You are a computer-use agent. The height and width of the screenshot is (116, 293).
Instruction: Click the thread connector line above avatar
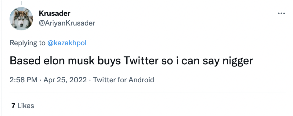[x=21, y=3]
